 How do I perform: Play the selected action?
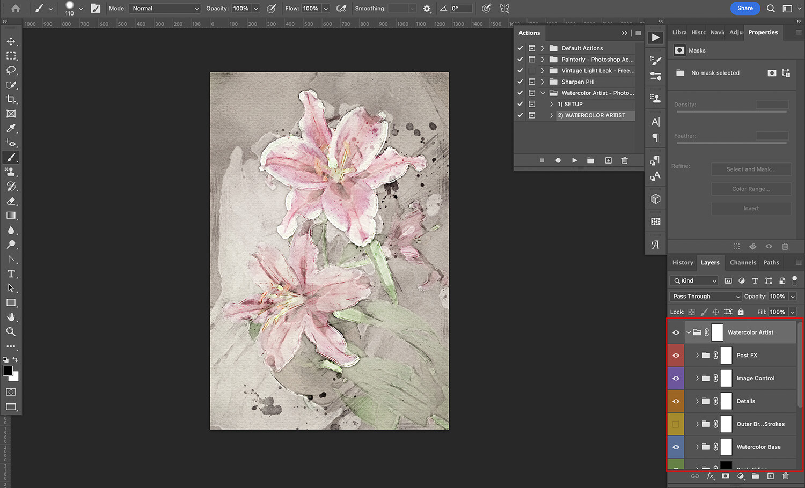click(x=574, y=160)
